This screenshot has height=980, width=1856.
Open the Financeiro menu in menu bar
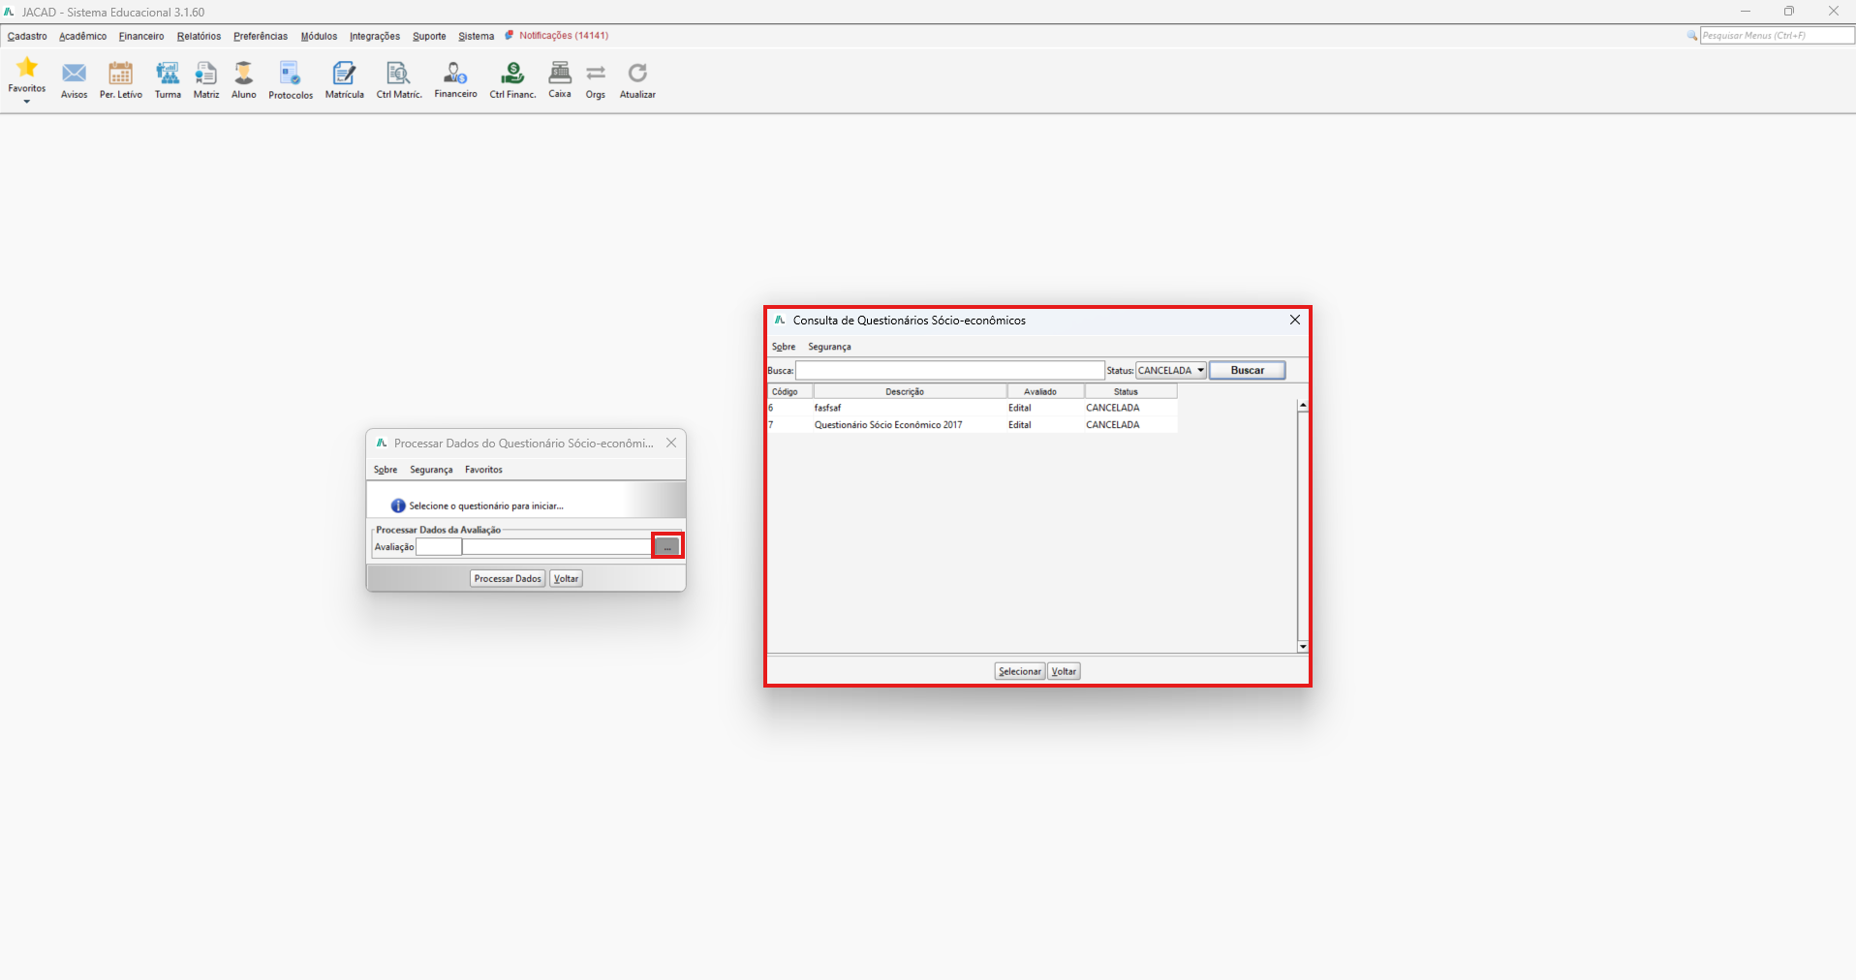pos(141,36)
